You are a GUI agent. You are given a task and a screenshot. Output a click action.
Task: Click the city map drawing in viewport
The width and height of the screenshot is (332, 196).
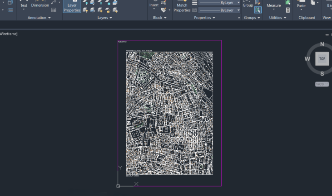pyautogui.click(x=169, y=113)
